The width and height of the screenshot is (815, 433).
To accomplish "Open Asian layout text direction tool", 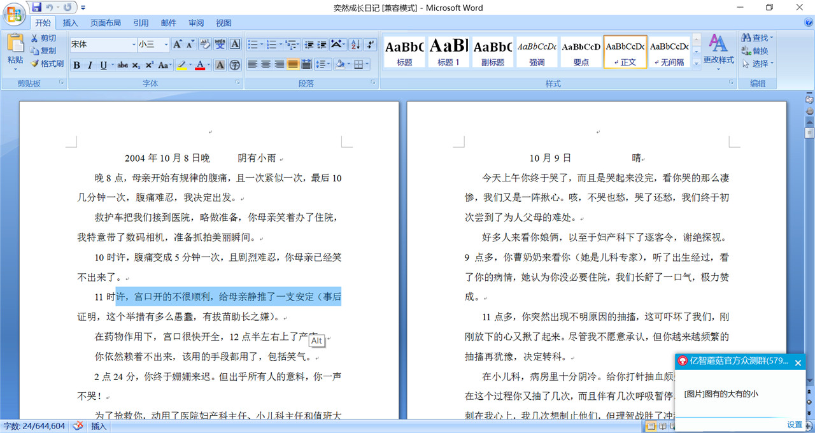I will (338, 45).
